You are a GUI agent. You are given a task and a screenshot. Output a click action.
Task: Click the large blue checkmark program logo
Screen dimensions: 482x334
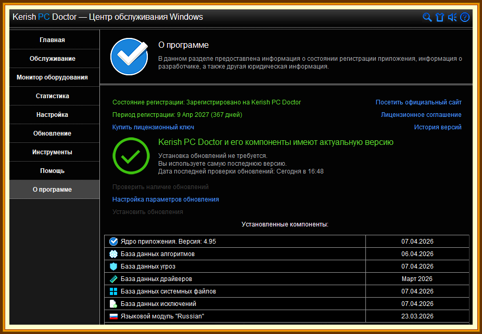pos(129,57)
